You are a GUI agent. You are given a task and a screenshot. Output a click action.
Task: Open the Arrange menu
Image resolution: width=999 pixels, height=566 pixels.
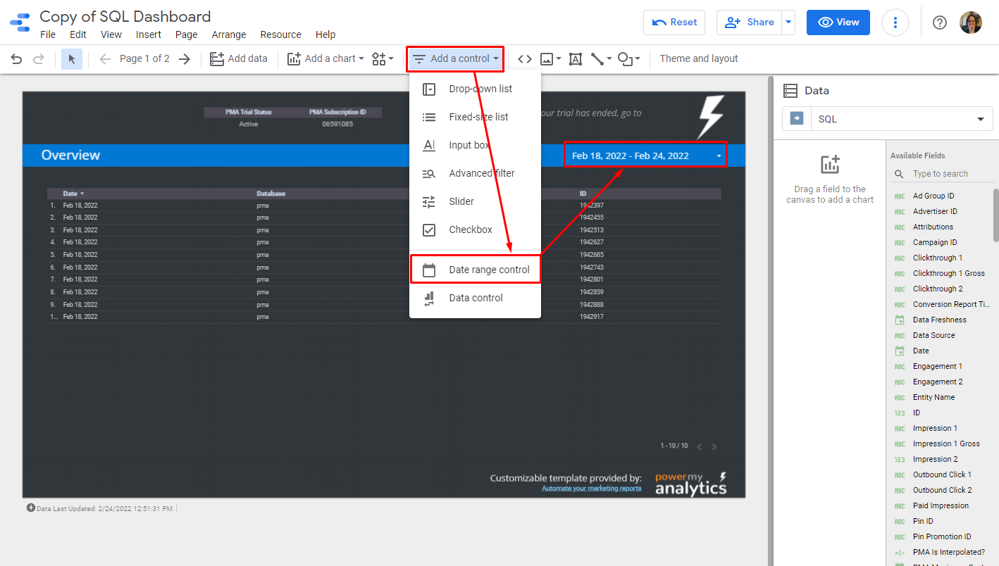(x=229, y=34)
